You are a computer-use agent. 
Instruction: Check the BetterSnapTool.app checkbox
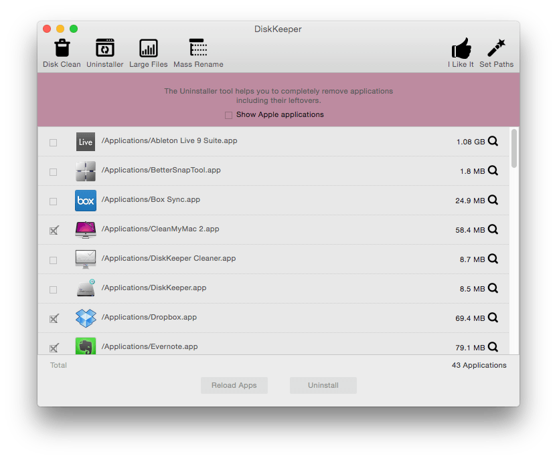54,172
